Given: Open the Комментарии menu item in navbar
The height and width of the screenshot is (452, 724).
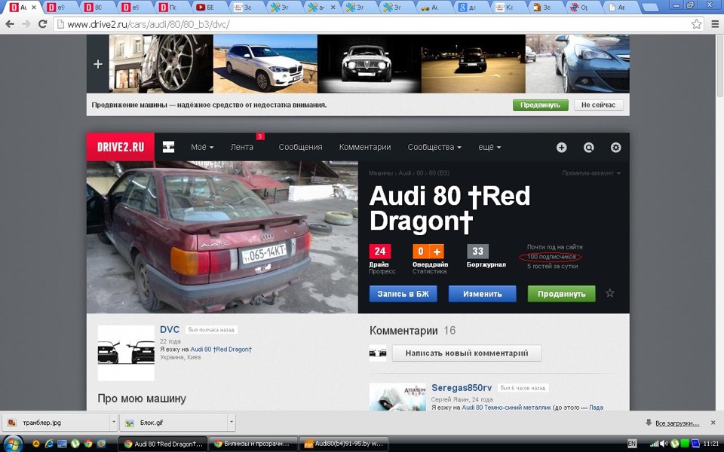Looking at the screenshot, I should [365, 147].
